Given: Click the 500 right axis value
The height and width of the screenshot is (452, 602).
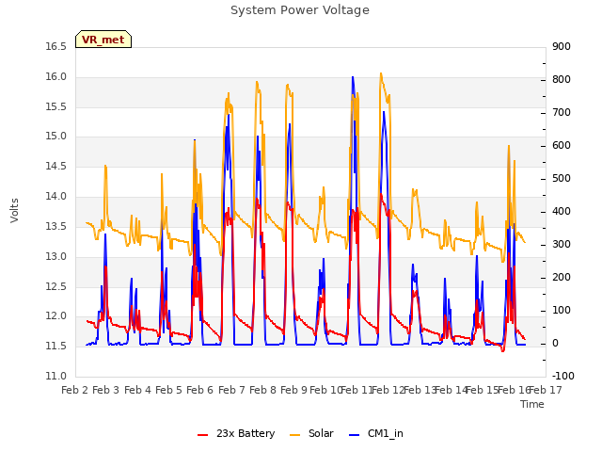Looking at the screenshot, I should point(562,179).
